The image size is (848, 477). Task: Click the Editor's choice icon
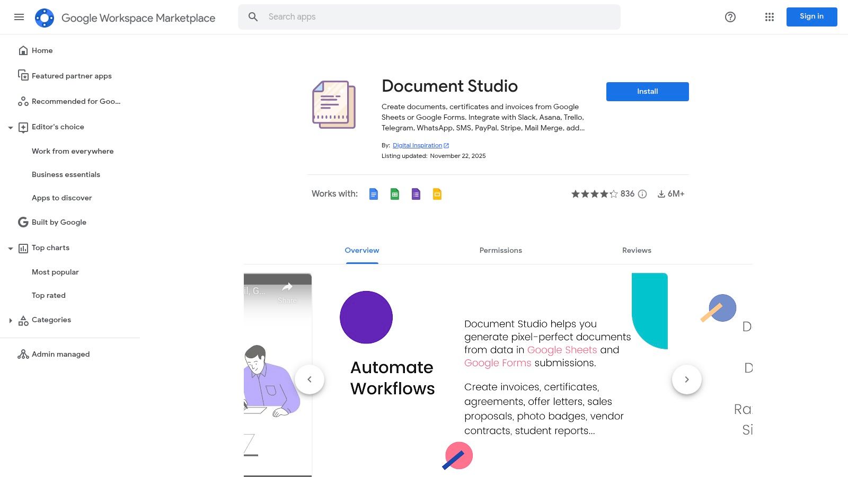pos(23,127)
